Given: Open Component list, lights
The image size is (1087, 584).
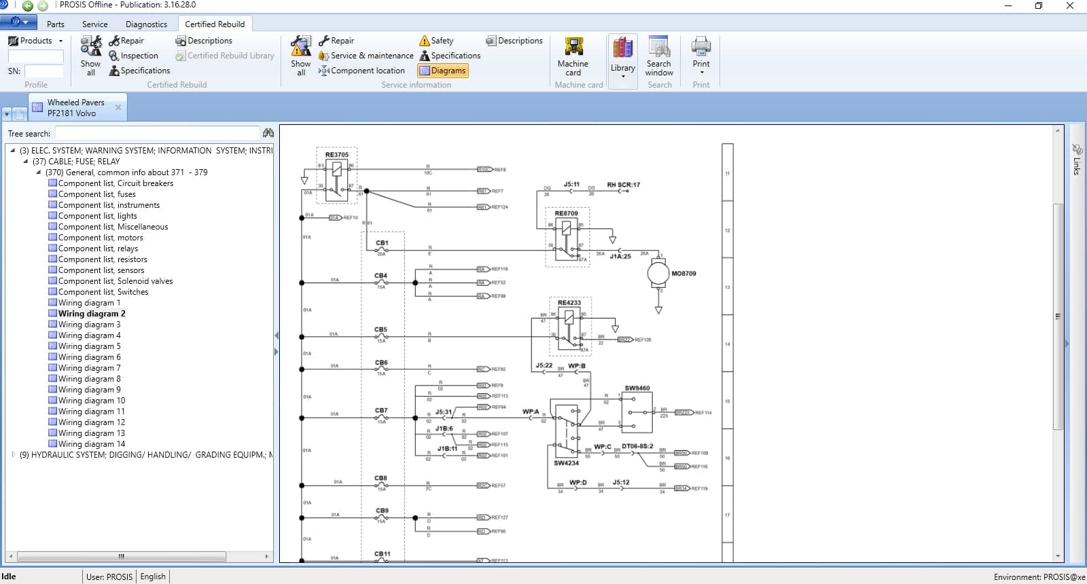Looking at the screenshot, I should (97, 216).
